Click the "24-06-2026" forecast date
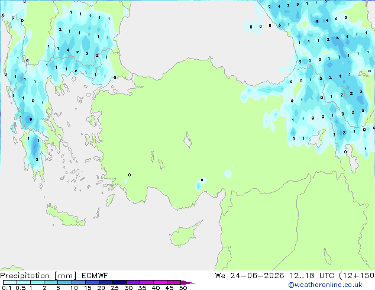 pyautogui.click(x=257, y=276)
